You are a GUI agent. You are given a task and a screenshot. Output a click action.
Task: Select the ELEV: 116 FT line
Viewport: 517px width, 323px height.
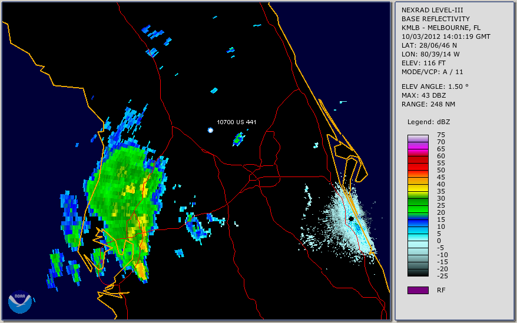[x=423, y=63]
